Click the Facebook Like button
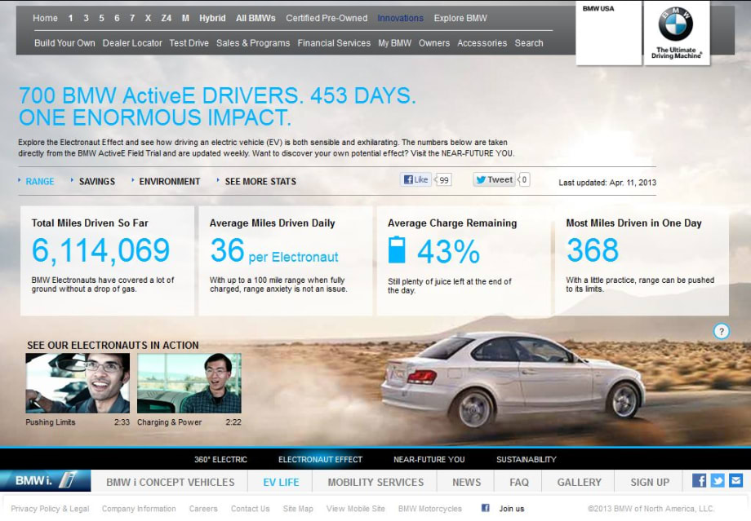This screenshot has height=521, width=751. coord(415,179)
